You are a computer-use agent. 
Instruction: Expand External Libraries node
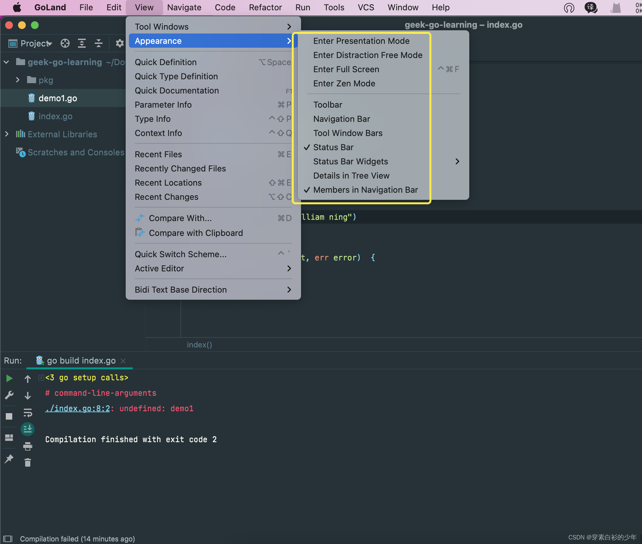click(7, 134)
